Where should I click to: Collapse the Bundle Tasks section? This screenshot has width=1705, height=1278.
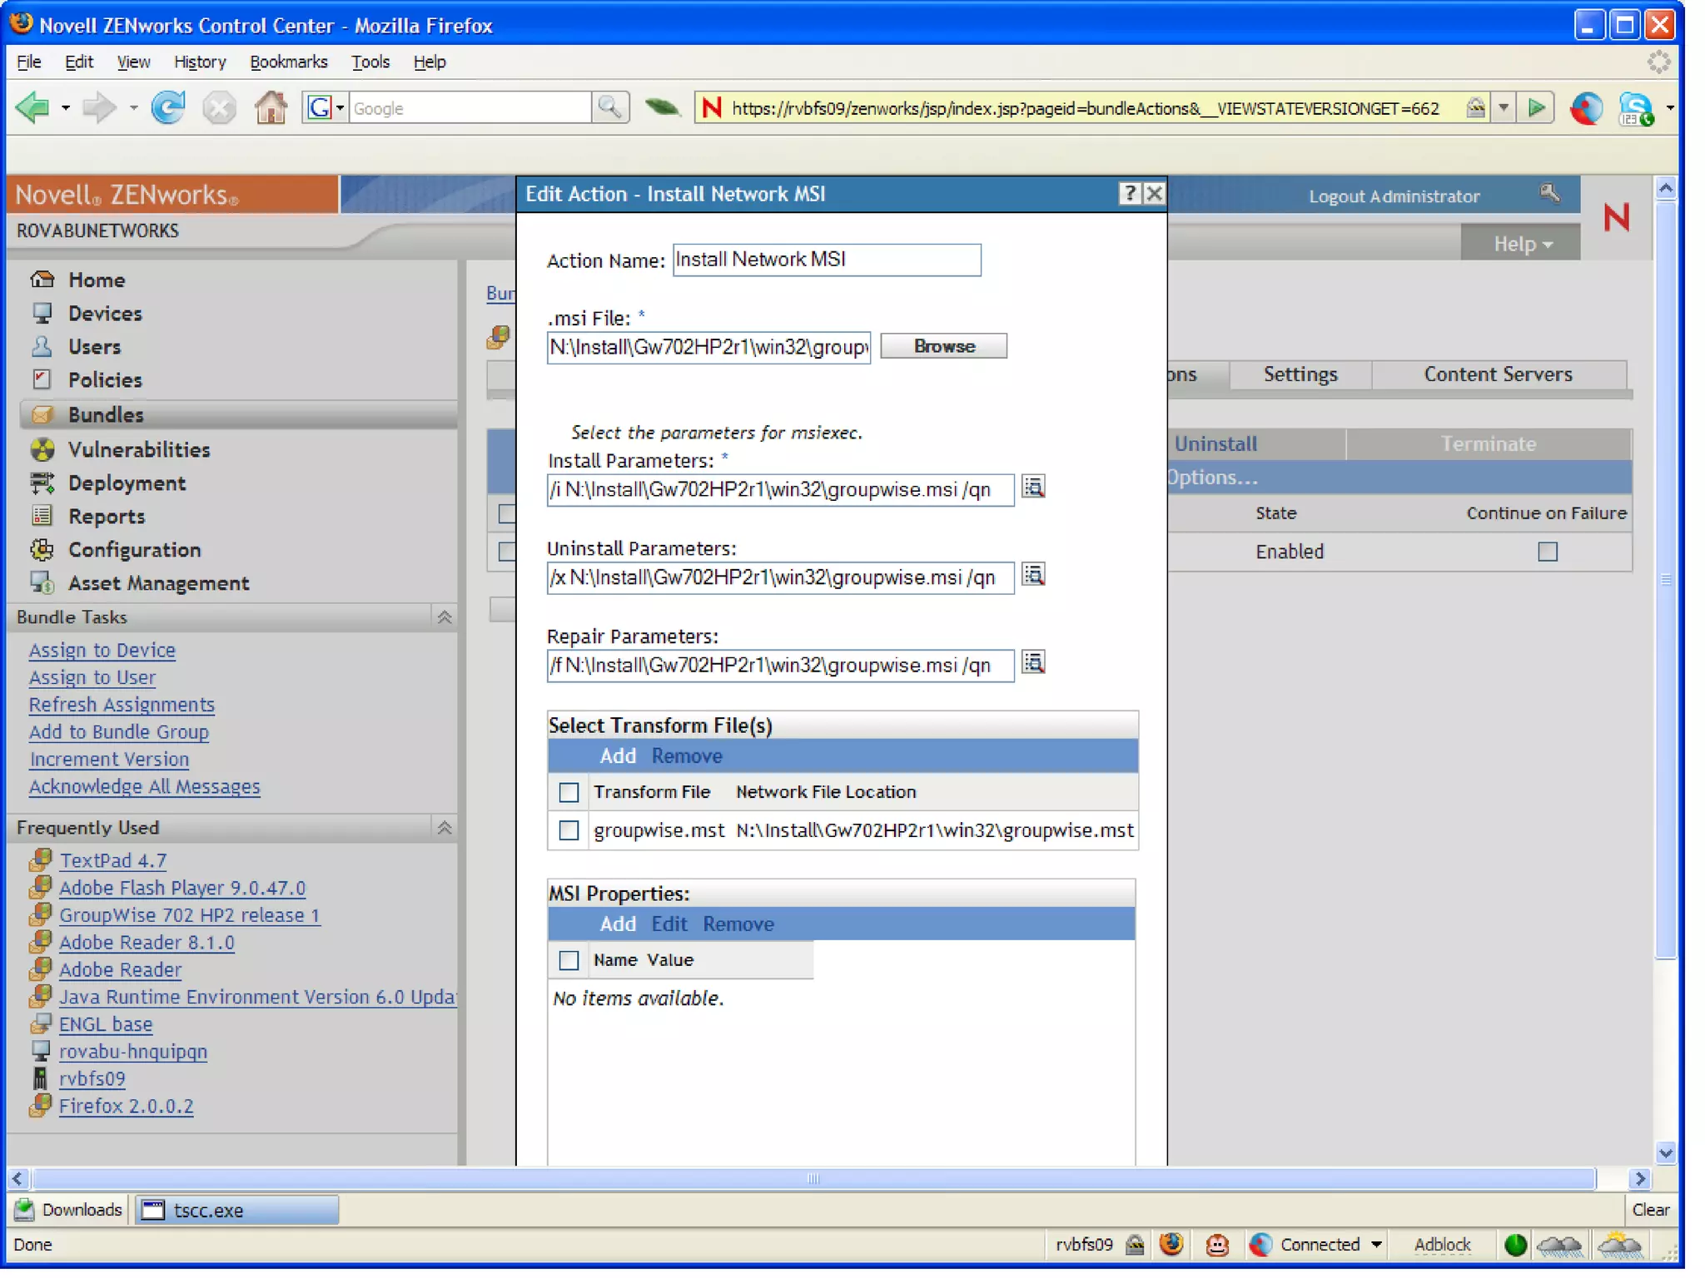pyautogui.click(x=445, y=617)
